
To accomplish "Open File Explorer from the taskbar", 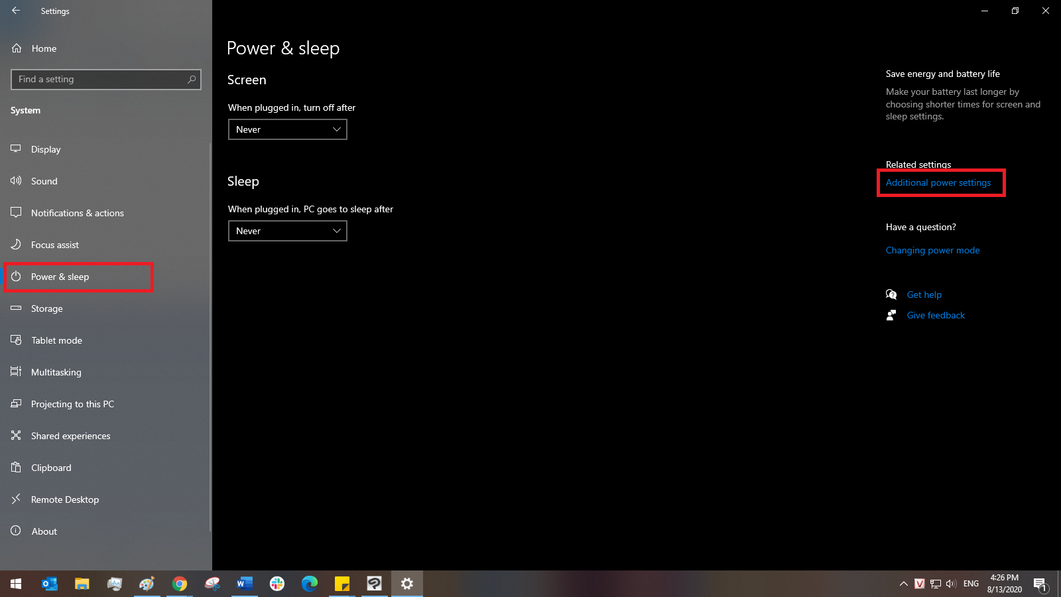I will pyautogui.click(x=82, y=584).
